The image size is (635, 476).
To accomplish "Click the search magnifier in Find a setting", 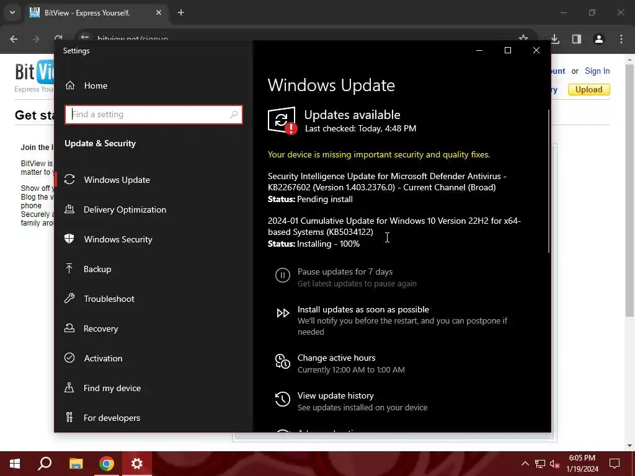I will point(234,115).
